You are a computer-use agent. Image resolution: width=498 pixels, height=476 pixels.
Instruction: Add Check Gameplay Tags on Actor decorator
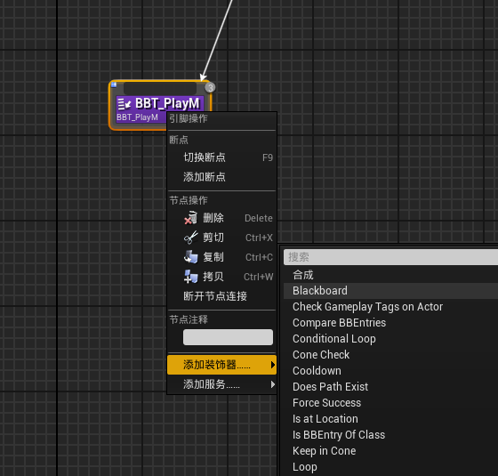[x=390, y=307]
